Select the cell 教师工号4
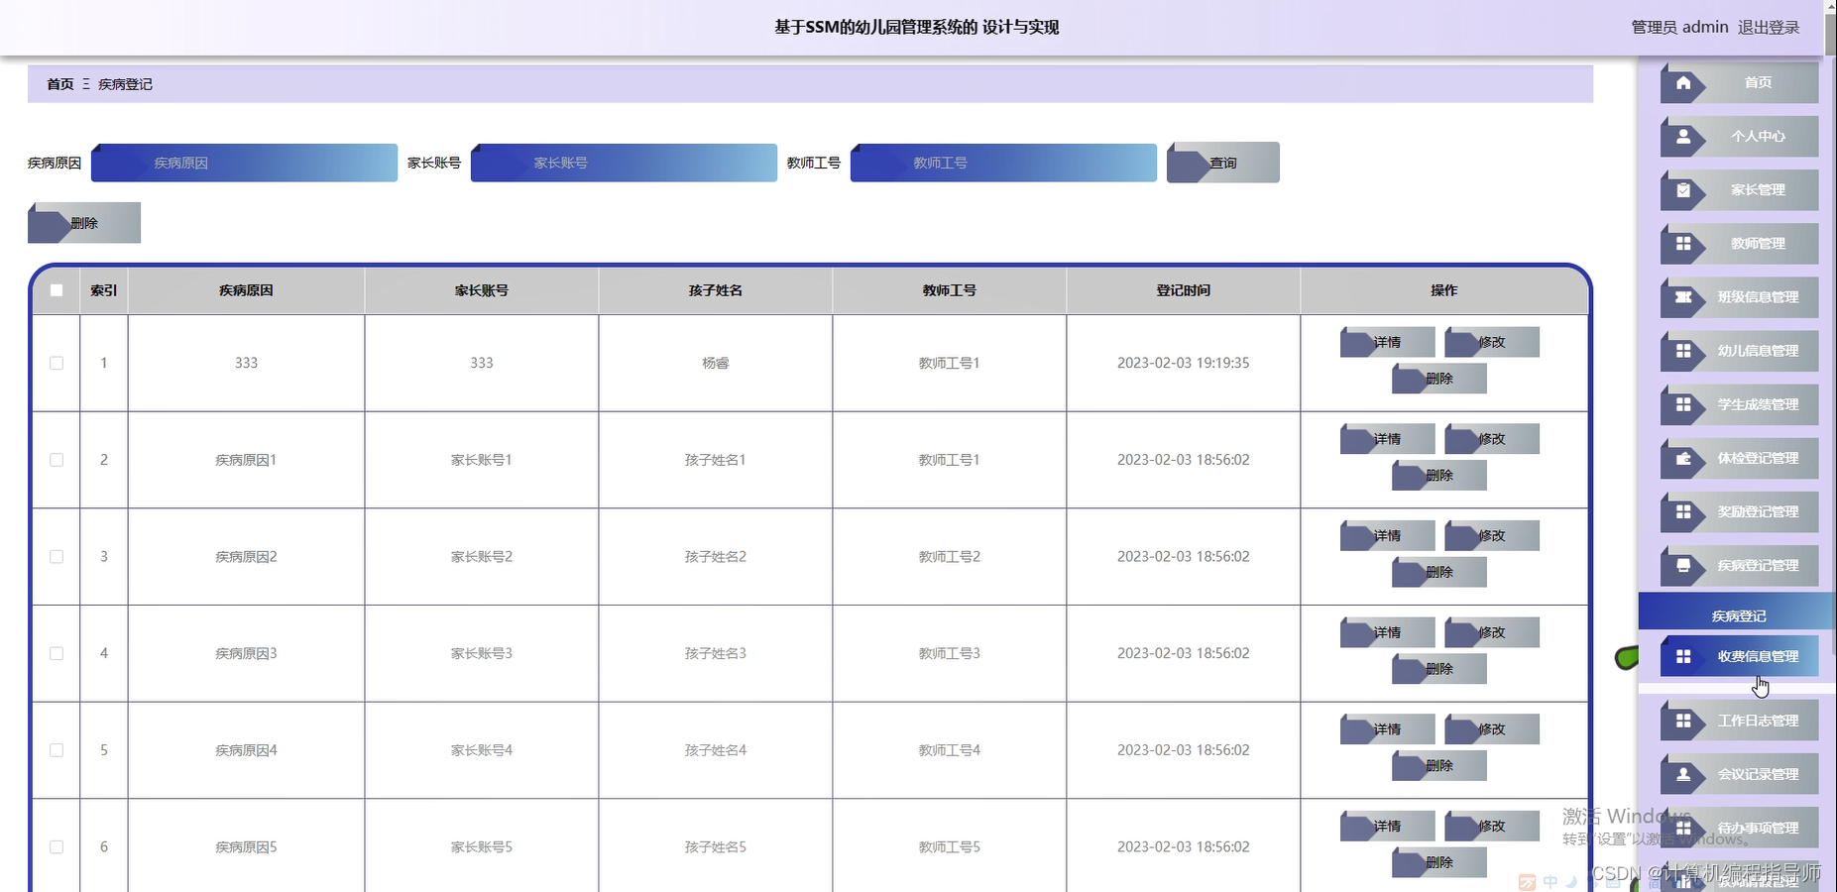This screenshot has height=892, width=1837. 950,750
